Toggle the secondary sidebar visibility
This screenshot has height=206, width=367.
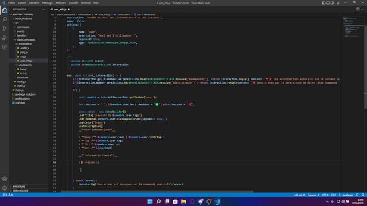(333, 3)
